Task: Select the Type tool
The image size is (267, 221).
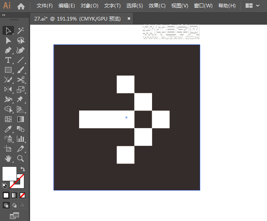Action: 8,60
